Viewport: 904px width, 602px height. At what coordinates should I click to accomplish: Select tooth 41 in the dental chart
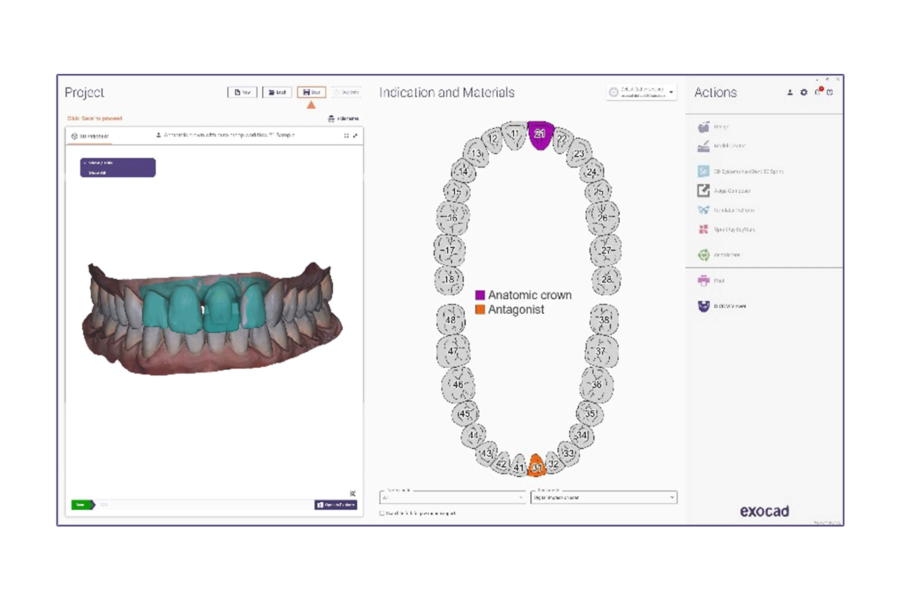pos(519,466)
